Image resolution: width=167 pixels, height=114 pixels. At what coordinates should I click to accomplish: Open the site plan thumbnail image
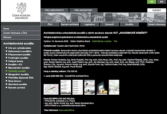pos(51,89)
